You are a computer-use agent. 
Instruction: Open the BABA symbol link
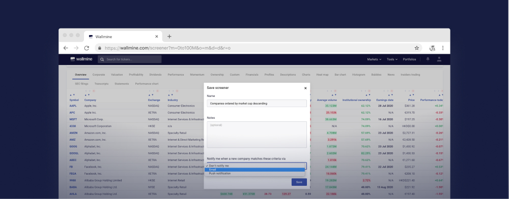73,187
